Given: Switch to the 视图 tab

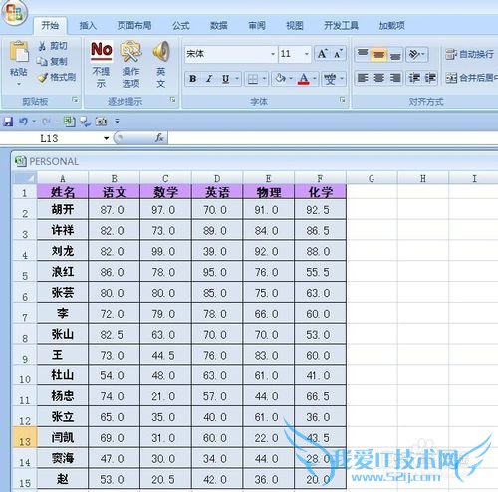Looking at the screenshot, I should point(295,26).
